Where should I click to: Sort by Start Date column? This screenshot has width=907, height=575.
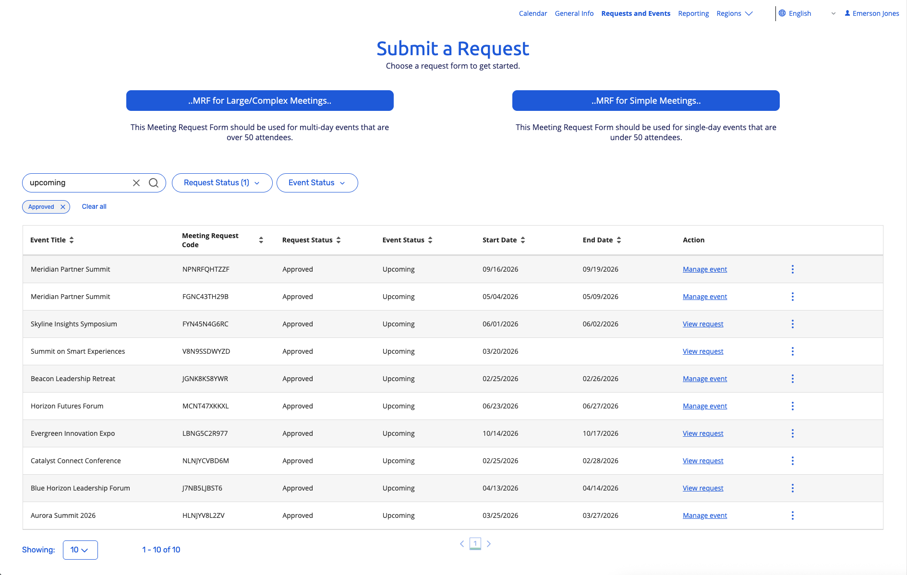pyautogui.click(x=523, y=240)
